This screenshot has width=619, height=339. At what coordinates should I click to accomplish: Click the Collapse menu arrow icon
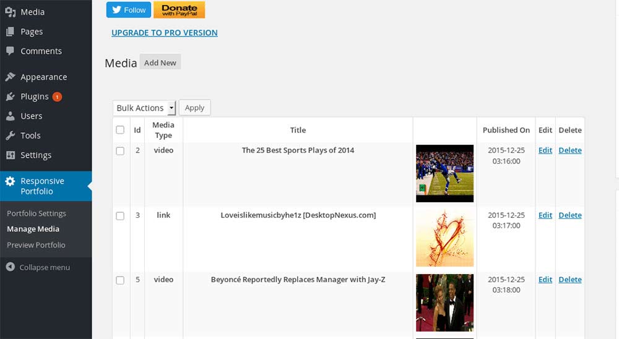11,267
